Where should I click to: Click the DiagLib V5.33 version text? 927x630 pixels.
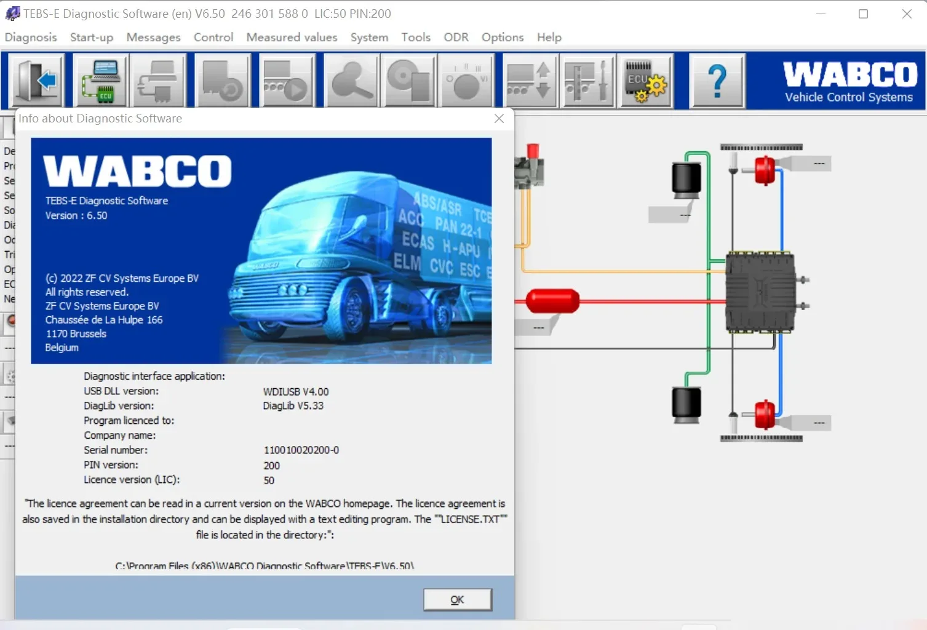point(293,406)
